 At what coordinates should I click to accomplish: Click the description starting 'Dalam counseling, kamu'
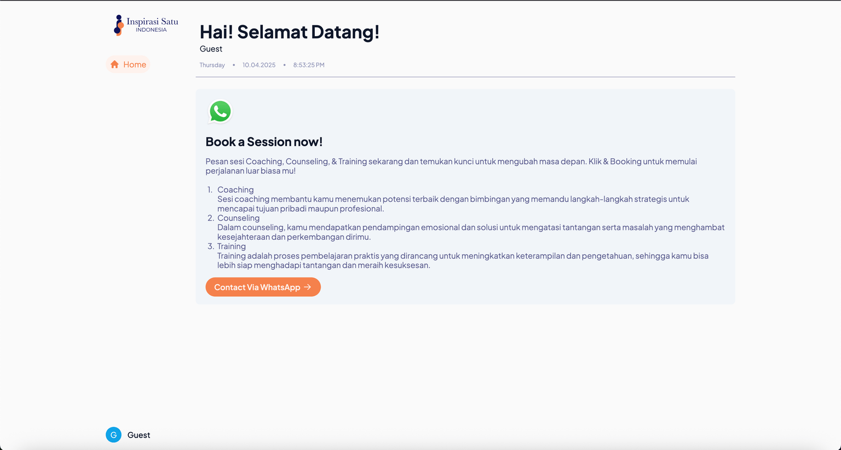(x=471, y=232)
